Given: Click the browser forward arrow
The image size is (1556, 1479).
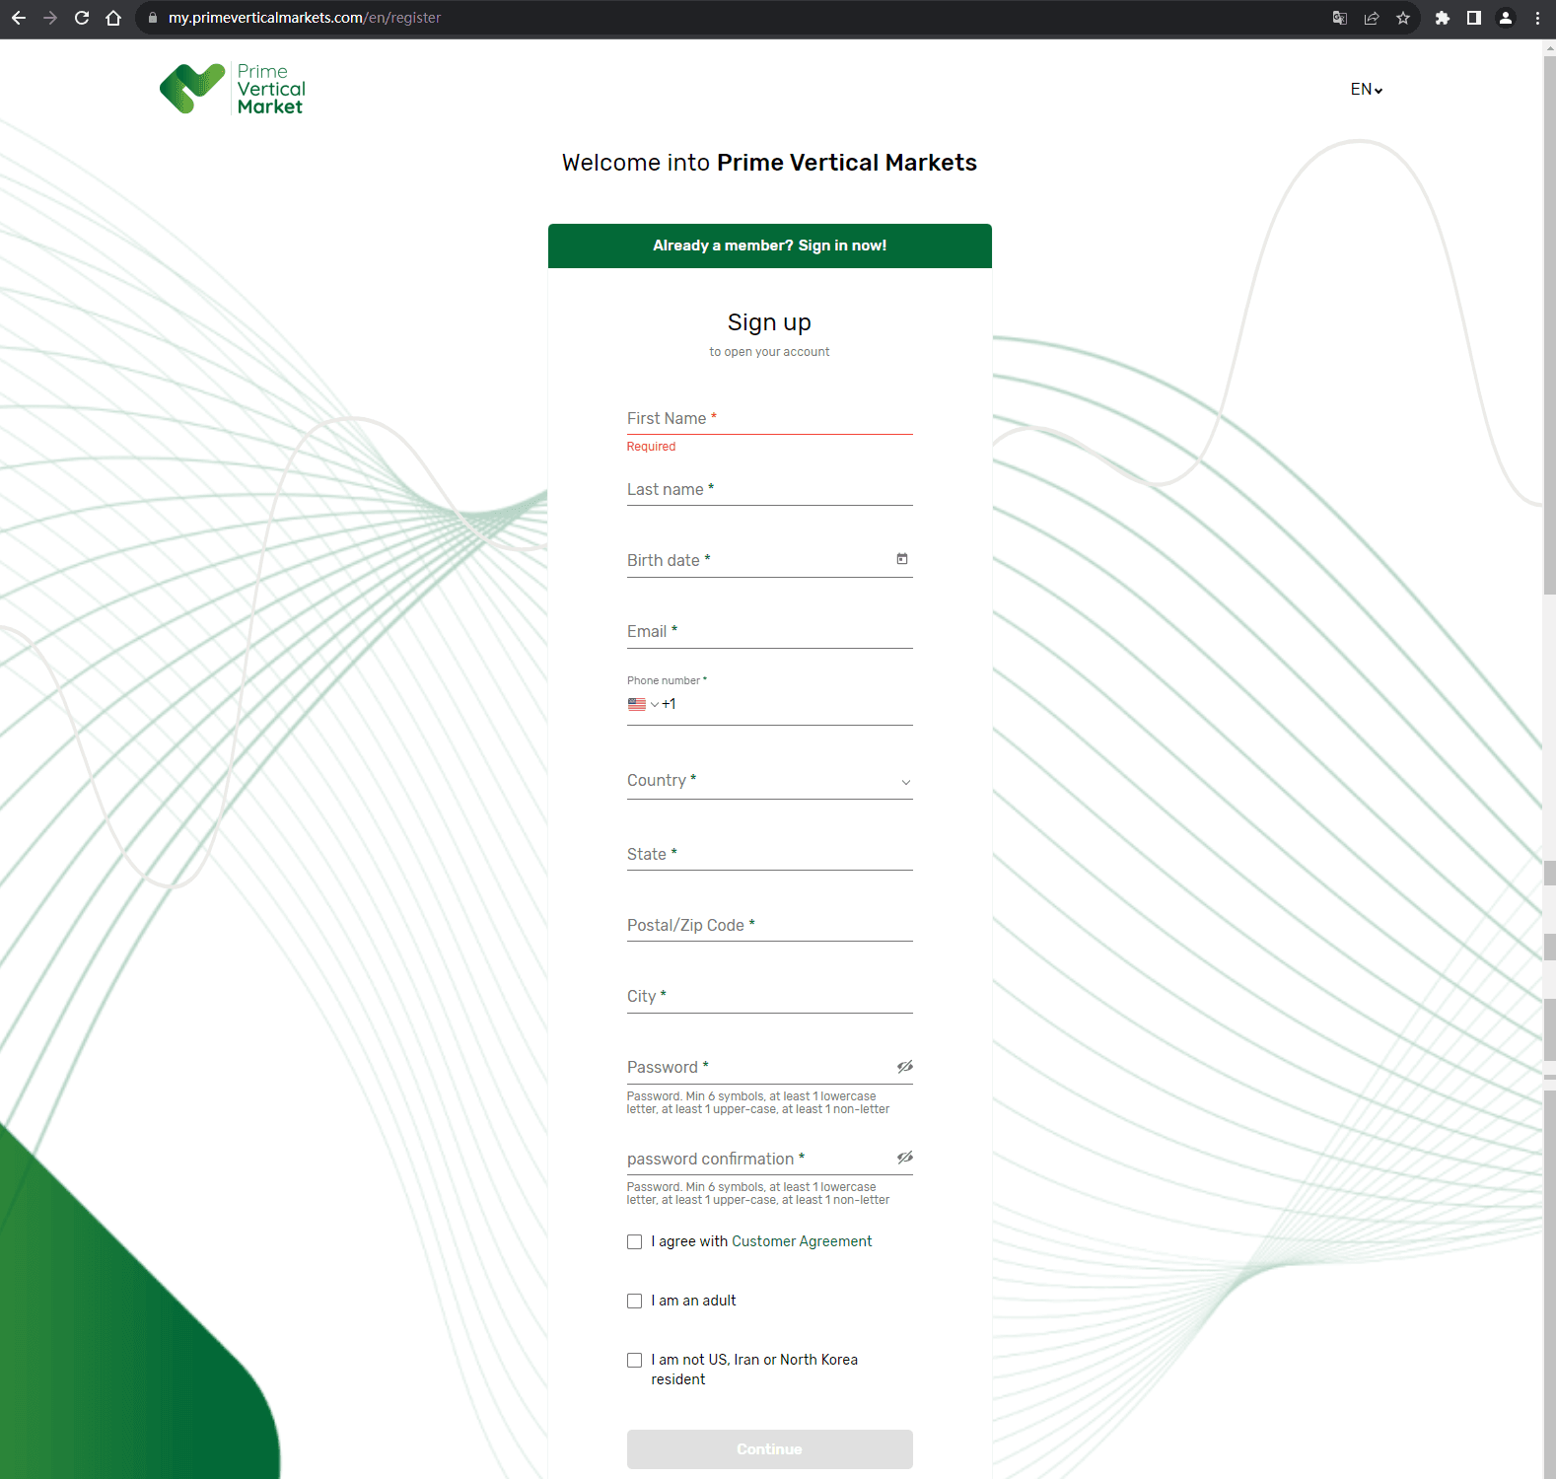Looking at the screenshot, I should 50,18.
